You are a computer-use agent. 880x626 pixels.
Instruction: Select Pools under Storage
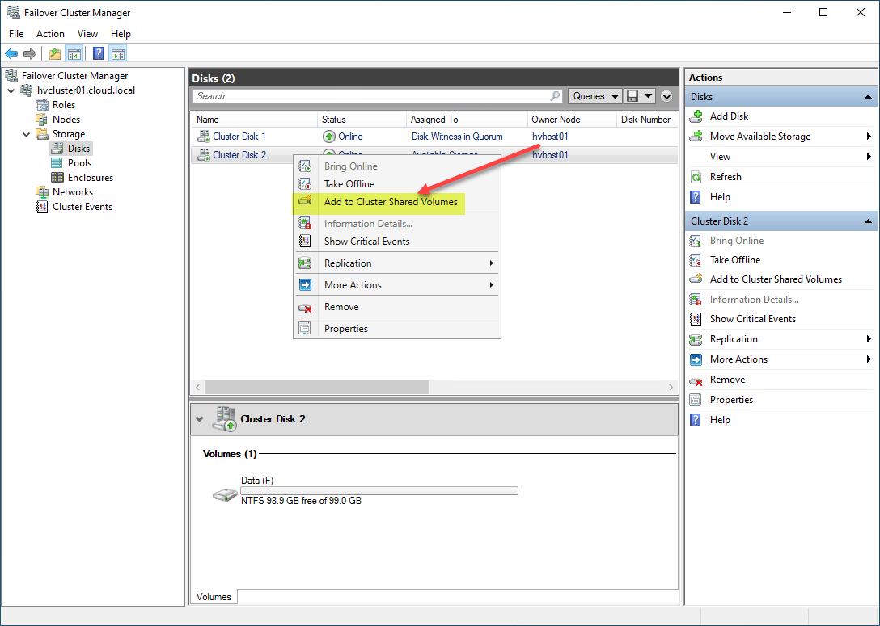click(80, 163)
